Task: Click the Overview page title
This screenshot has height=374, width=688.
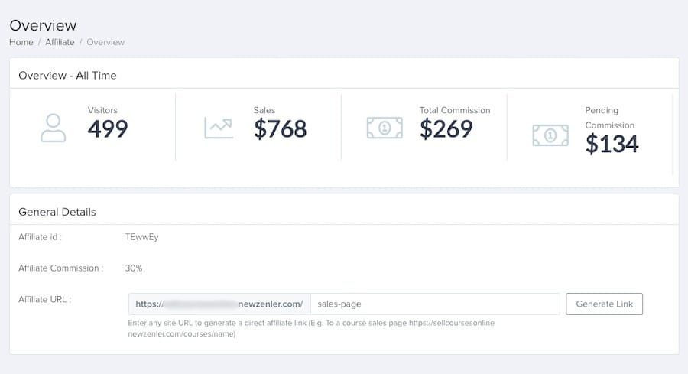Action: tap(43, 25)
